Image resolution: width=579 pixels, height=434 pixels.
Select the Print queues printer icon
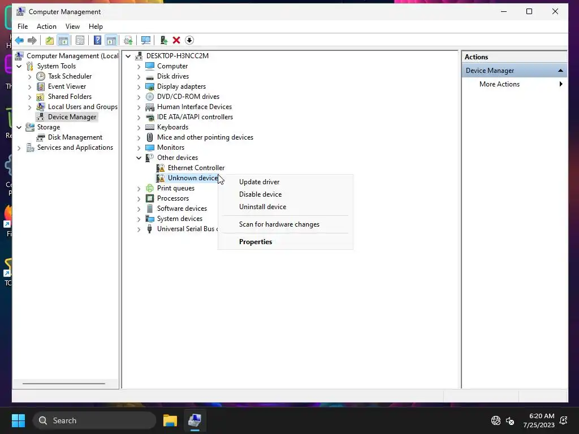pyautogui.click(x=149, y=188)
